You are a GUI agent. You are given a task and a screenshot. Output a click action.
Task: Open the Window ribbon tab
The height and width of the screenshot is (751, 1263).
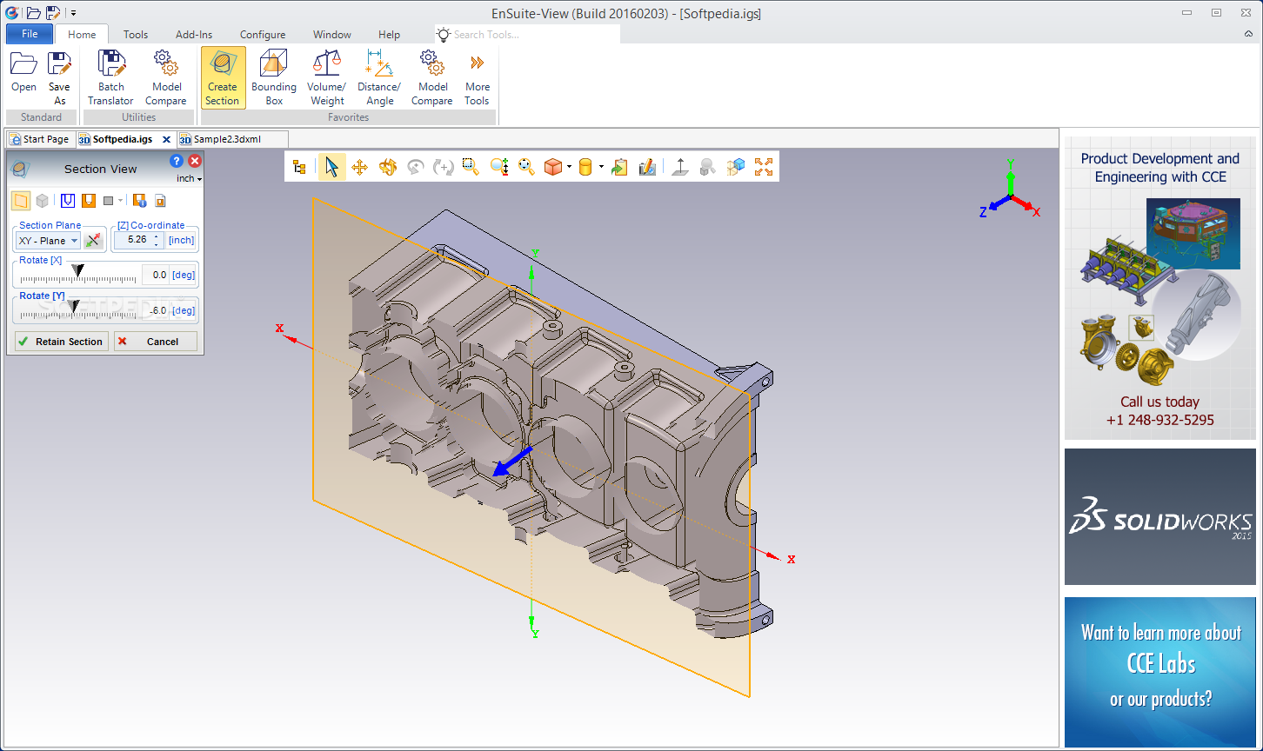pyautogui.click(x=332, y=35)
